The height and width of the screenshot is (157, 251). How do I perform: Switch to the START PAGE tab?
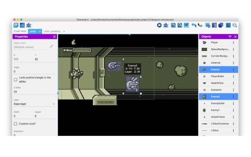coord(20,32)
